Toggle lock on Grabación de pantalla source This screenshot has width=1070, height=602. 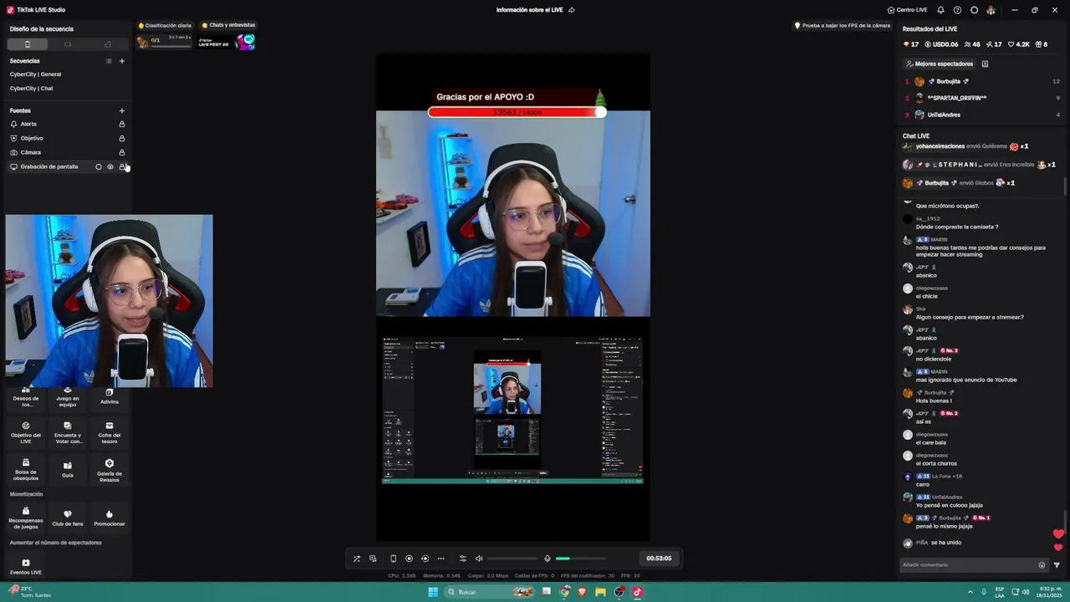(x=122, y=166)
